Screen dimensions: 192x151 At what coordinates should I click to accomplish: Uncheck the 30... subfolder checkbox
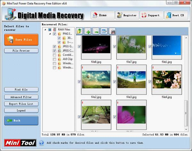coord(59,38)
